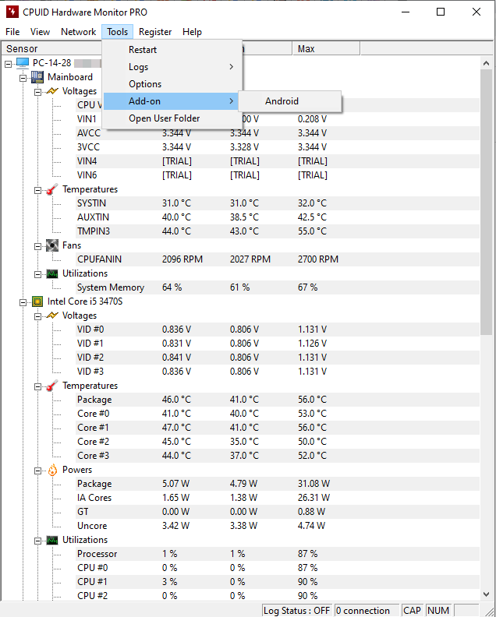Click the scrollbar down arrow
The image size is (496, 617).
[486, 594]
